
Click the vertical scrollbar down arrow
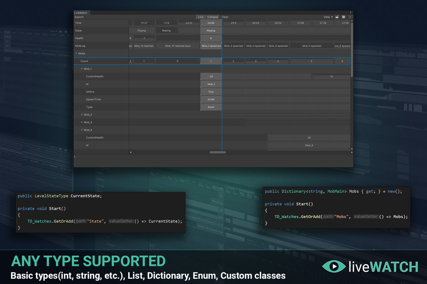[352, 149]
